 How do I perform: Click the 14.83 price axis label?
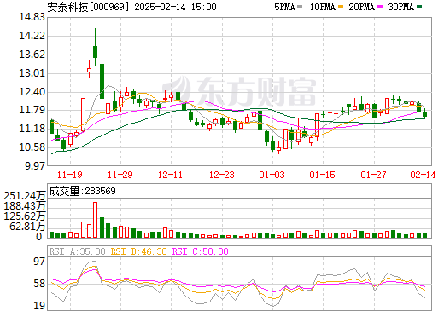point(32,17)
